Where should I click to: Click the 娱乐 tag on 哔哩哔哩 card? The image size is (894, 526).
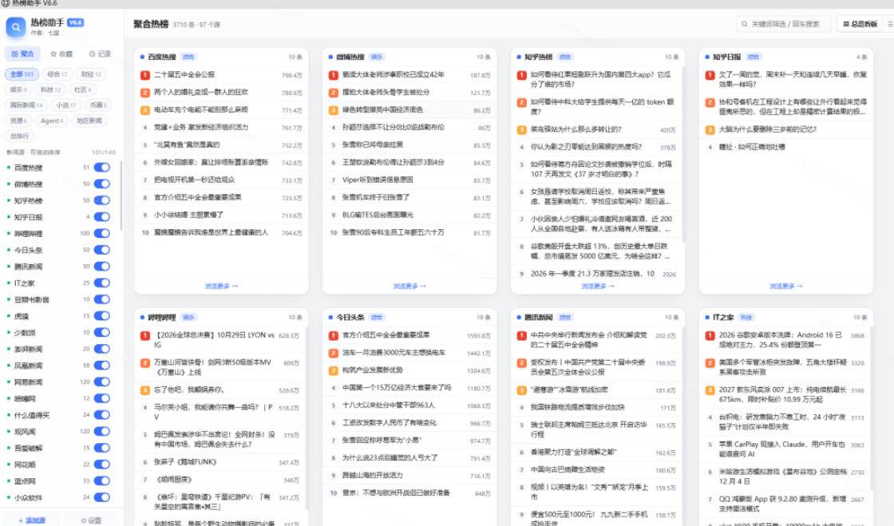click(x=188, y=318)
